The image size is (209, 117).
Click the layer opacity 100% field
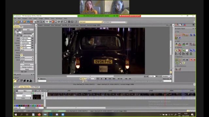point(24,96)
